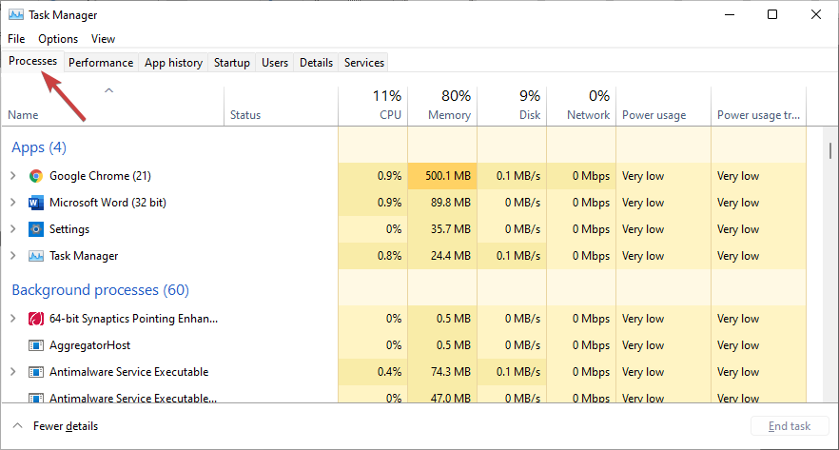Select the Google Chrome (21) row name

[x=100, y=175]
